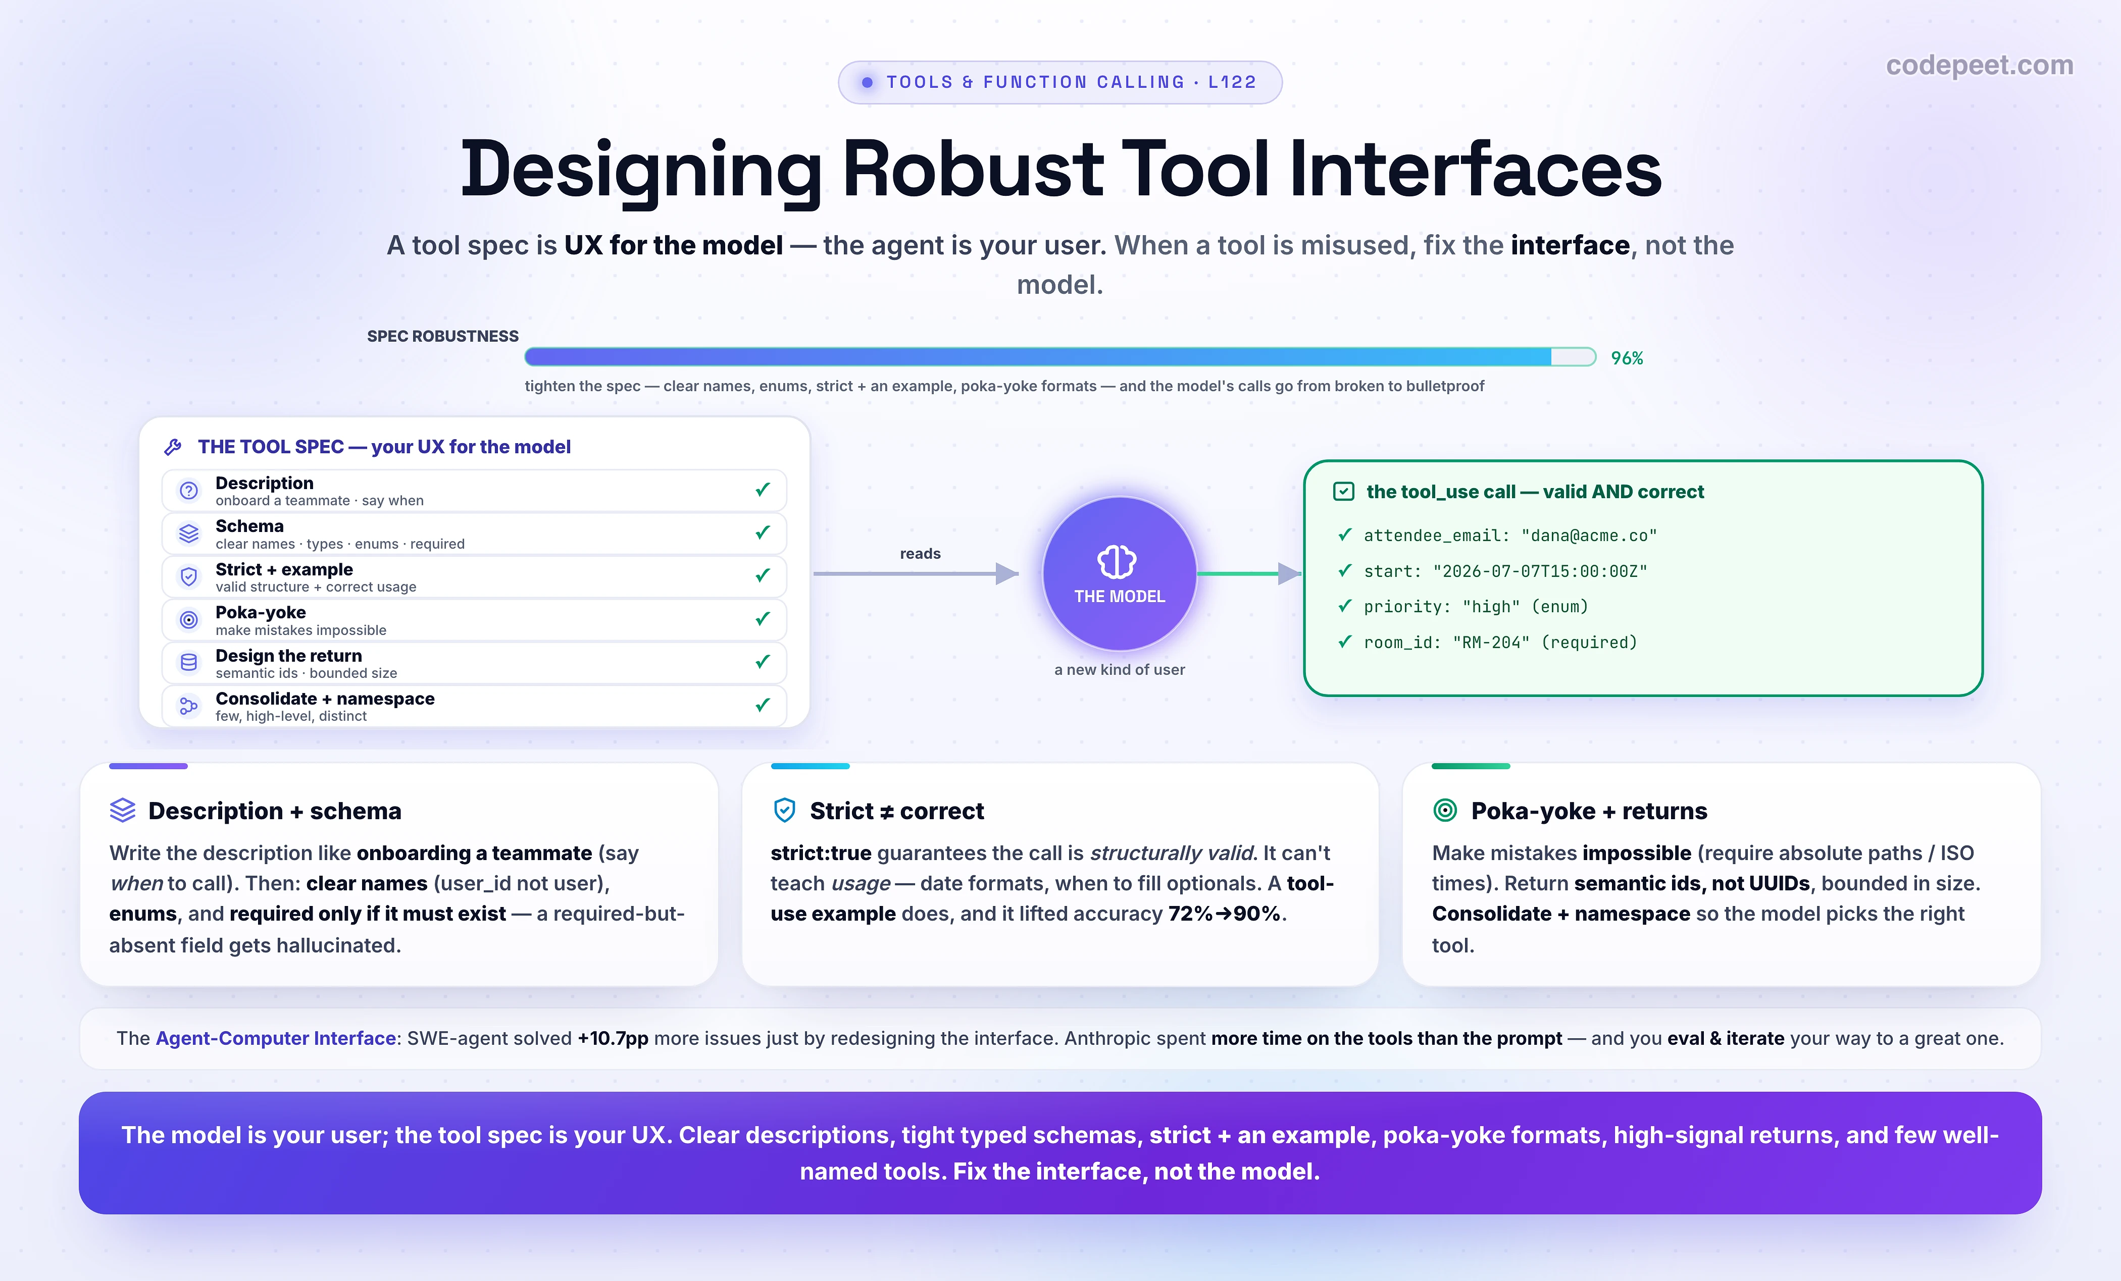
Task: Click the question-mark icon in the Description row
Action: 188,491
